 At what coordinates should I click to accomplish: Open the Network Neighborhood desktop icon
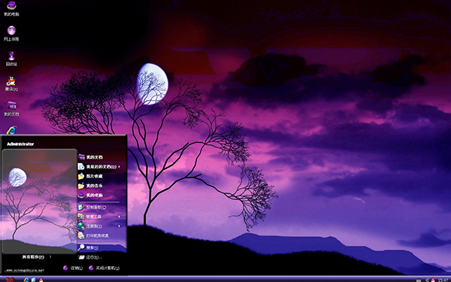click(x=11, y=33)
